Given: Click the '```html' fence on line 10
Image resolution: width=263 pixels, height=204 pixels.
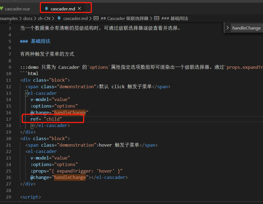Looking at the screenshot, I should coord(29,73).
